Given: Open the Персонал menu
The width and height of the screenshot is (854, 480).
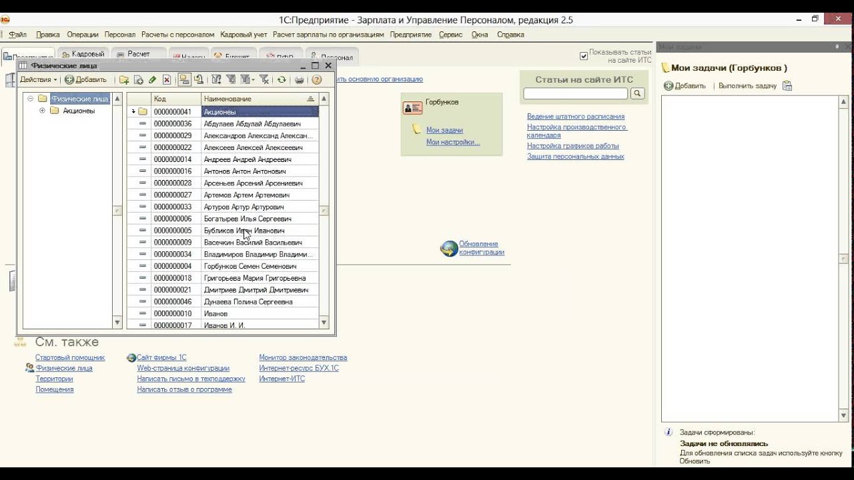Looking at the screenshot, I should point(120,35).
